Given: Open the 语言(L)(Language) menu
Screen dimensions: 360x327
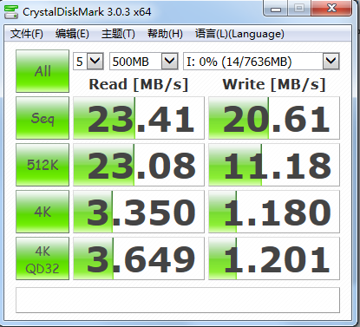Looking at the screenshot, I should coord(239,34).
